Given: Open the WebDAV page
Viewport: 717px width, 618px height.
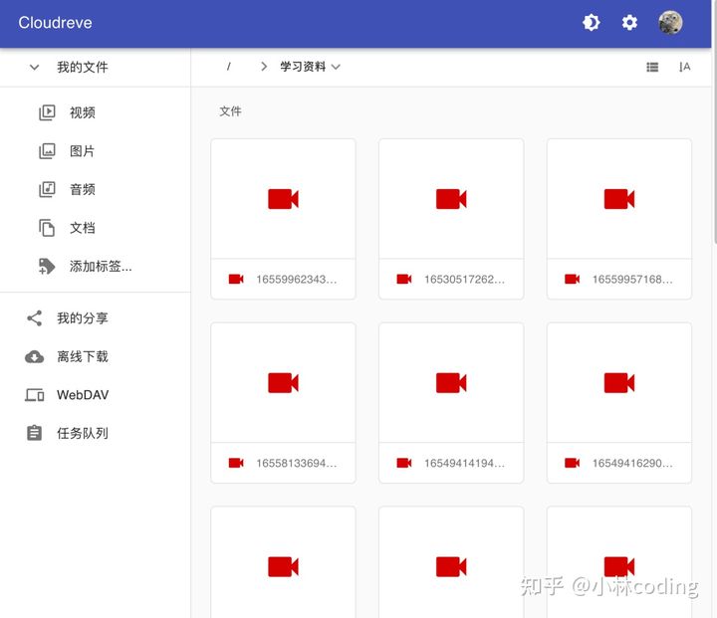Looking at the screenshot, I should [x=83, y=395].
